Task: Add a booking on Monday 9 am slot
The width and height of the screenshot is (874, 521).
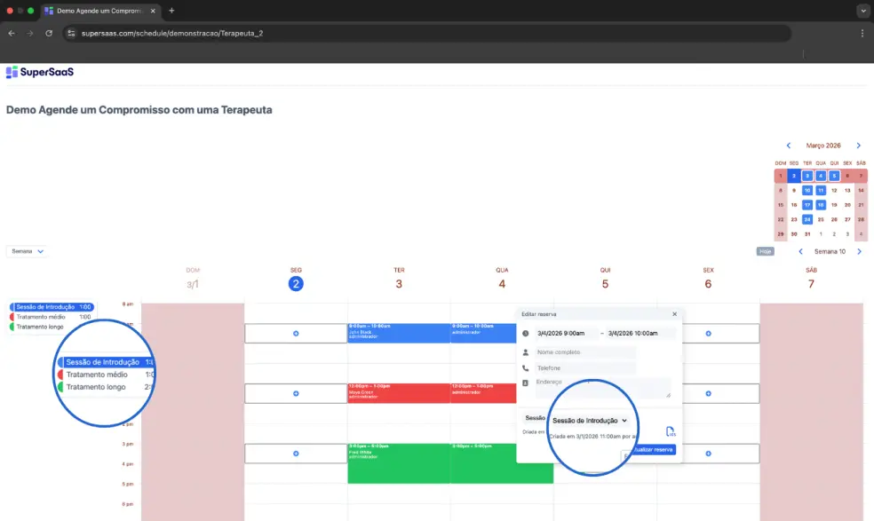Action: (x=296, y=334)
